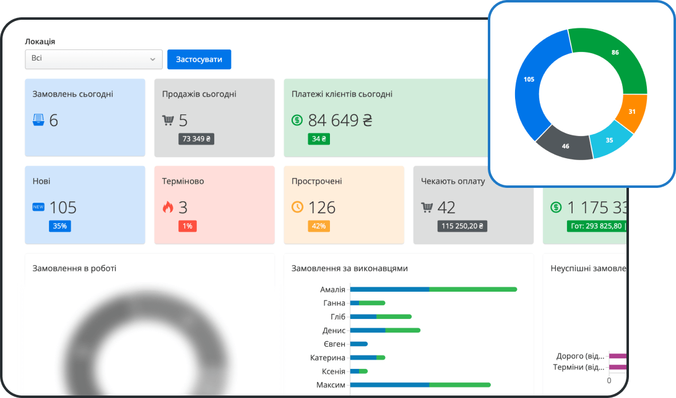The height and width of the screenshot is (398, 676).
Task: Click the clock icon in Прострочені card
Action: coord(297,207)
